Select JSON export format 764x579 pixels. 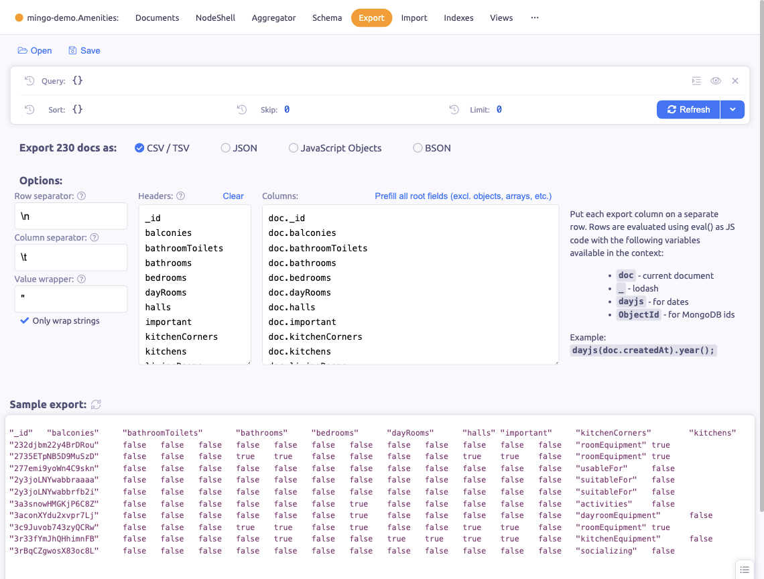pyautogui.click(x=226, y=148)
